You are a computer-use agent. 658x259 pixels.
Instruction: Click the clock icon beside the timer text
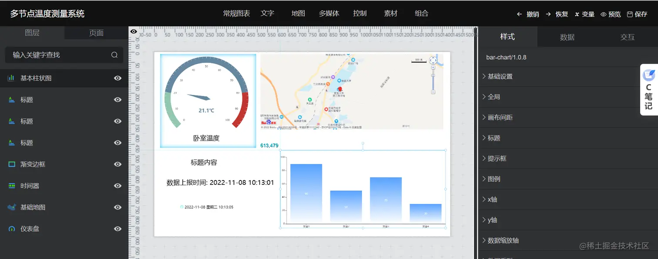click(x=182, y=207)
